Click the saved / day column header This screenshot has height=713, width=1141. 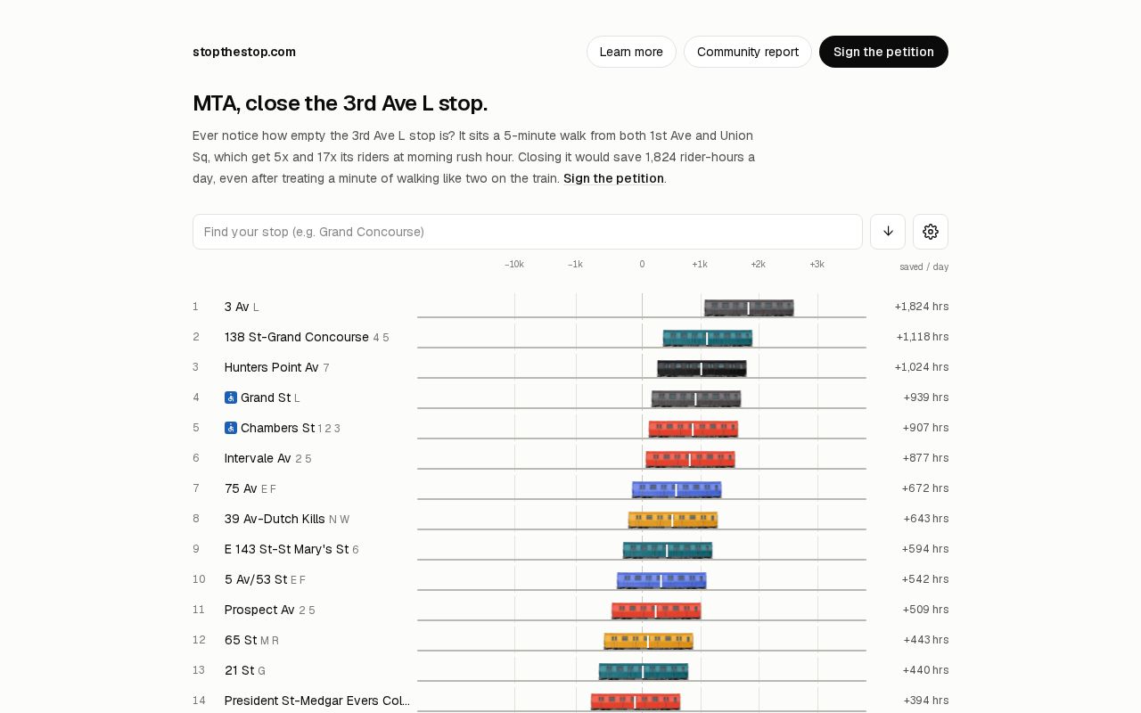tap(924, 266)
